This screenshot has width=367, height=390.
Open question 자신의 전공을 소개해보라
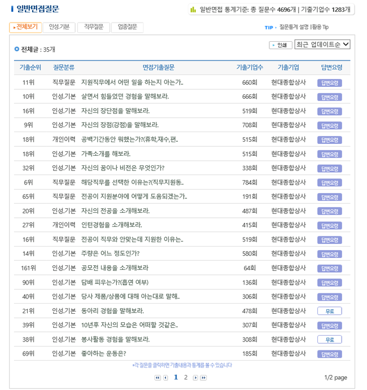point(115,211)
